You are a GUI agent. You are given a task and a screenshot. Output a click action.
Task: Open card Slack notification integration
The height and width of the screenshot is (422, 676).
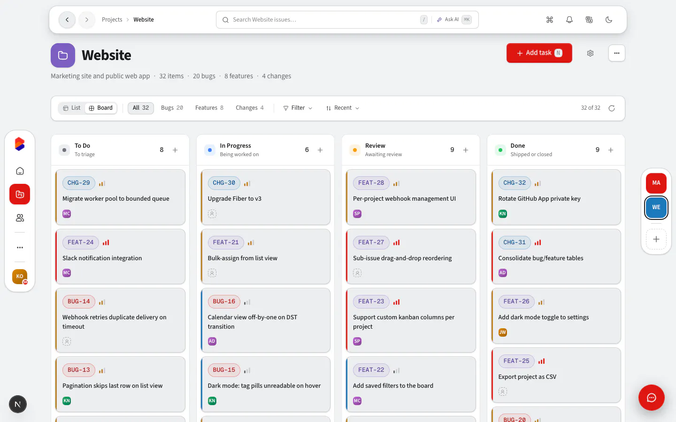tap(120, 256)
